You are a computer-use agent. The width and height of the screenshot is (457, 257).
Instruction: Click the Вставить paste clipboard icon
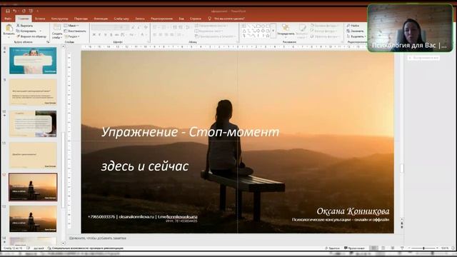[9, 29]
